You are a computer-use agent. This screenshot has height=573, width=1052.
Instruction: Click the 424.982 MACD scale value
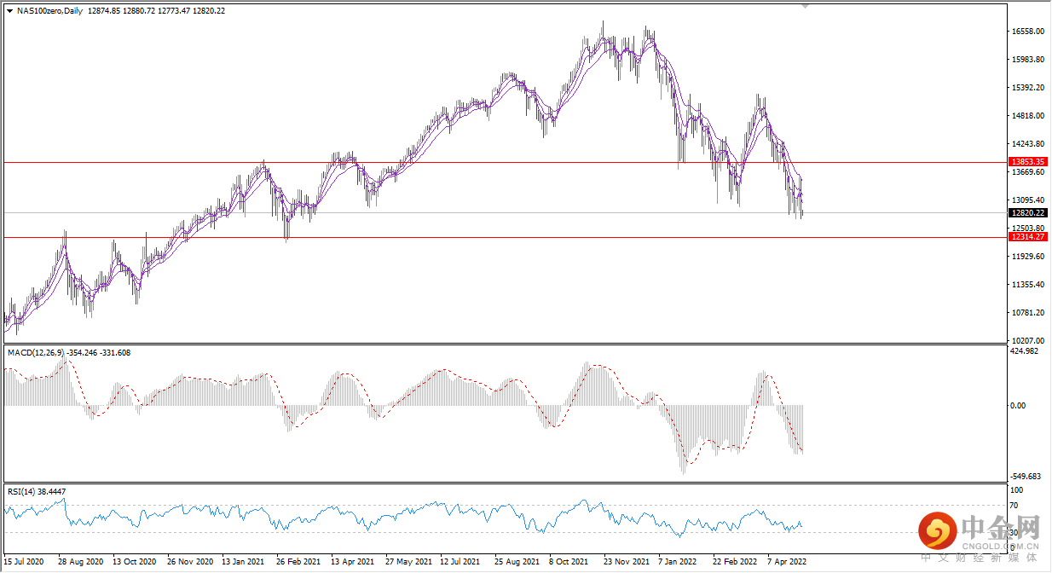coord(1026,350)
